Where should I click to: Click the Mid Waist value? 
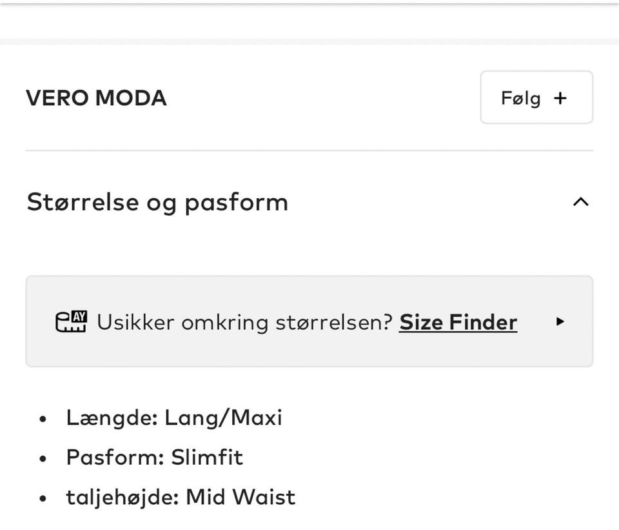[x=241, y=496]
